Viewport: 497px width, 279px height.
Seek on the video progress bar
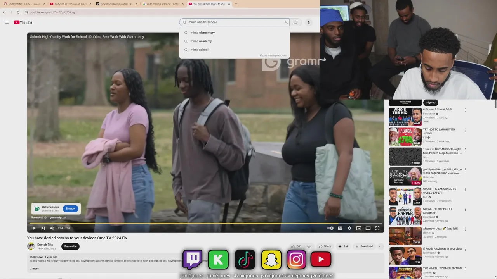pos(206,223)
